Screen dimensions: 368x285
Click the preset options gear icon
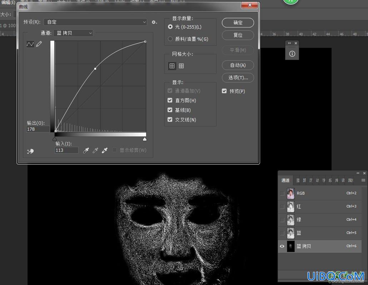pos(154,22)
